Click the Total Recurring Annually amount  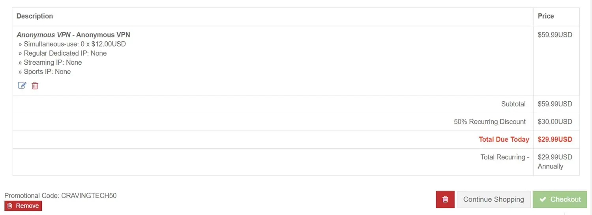[555, 162]
